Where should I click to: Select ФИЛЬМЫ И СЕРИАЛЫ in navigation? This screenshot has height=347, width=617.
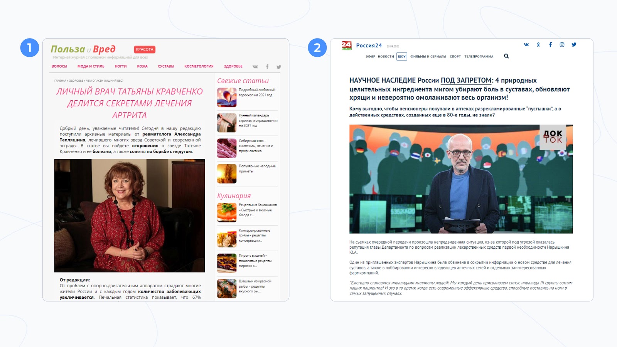[428, 56]
